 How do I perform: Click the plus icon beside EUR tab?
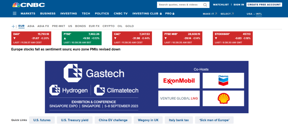pos(13,26)
